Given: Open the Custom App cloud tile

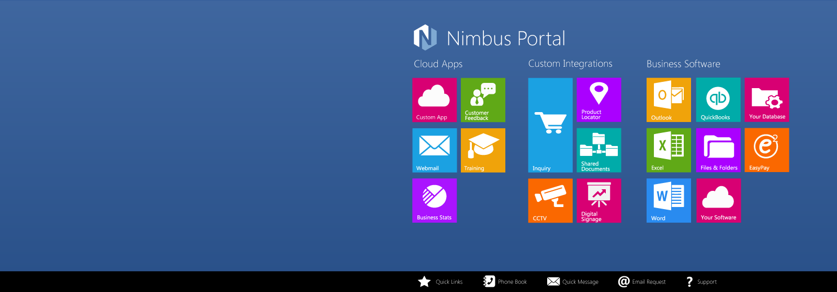Looking at the screenshot, I should click(434, 100).
